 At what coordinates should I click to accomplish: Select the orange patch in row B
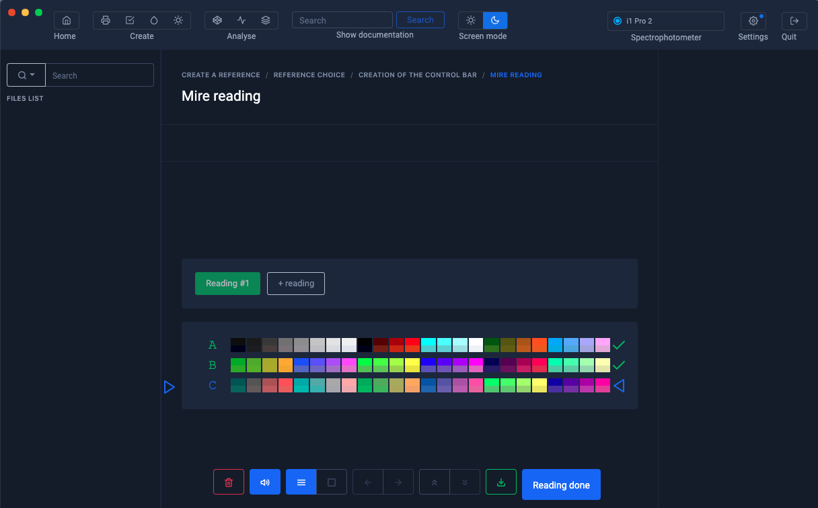285,365
